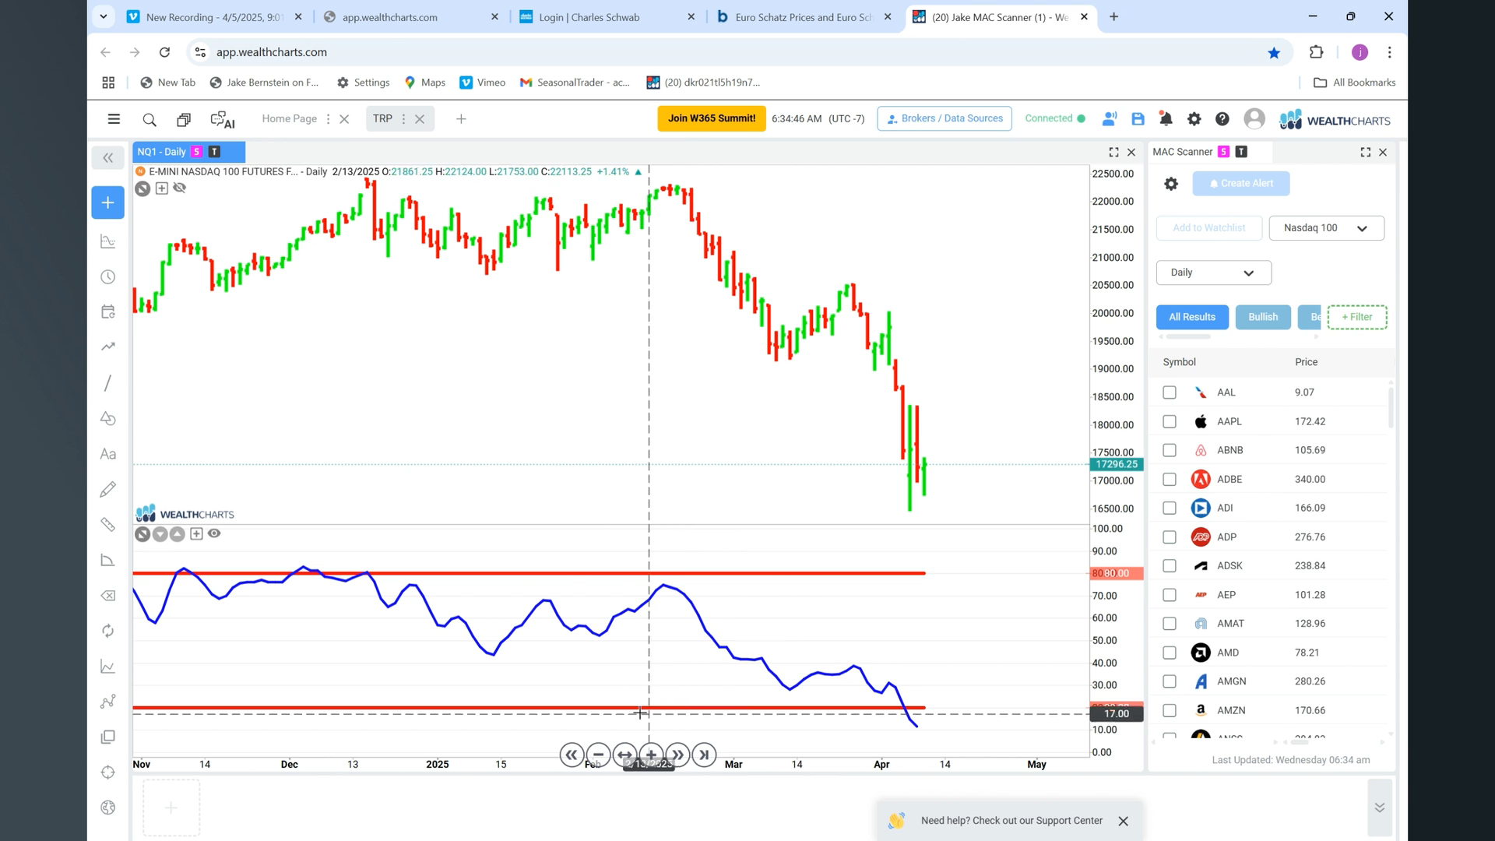This screenshot has width=1495, height=841.
Task: Open the clock history tool
Action: (x=108, y=277)
